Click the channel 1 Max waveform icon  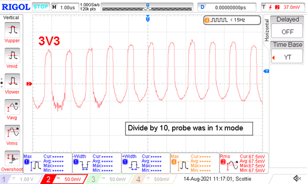(35, 166)
